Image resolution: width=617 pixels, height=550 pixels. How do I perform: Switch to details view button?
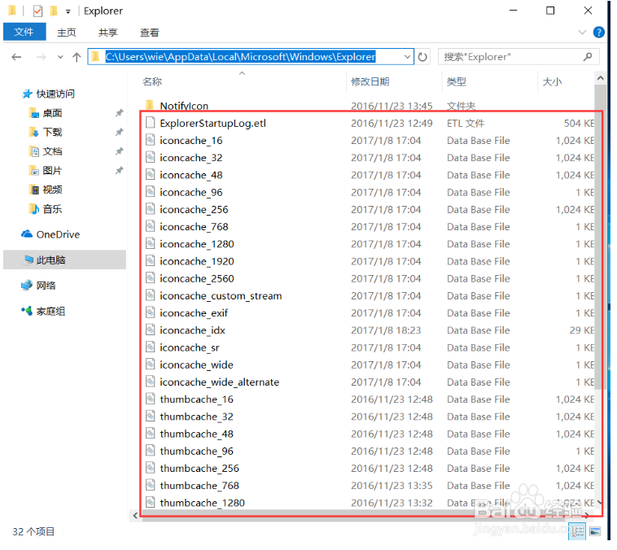coord(578,531)
